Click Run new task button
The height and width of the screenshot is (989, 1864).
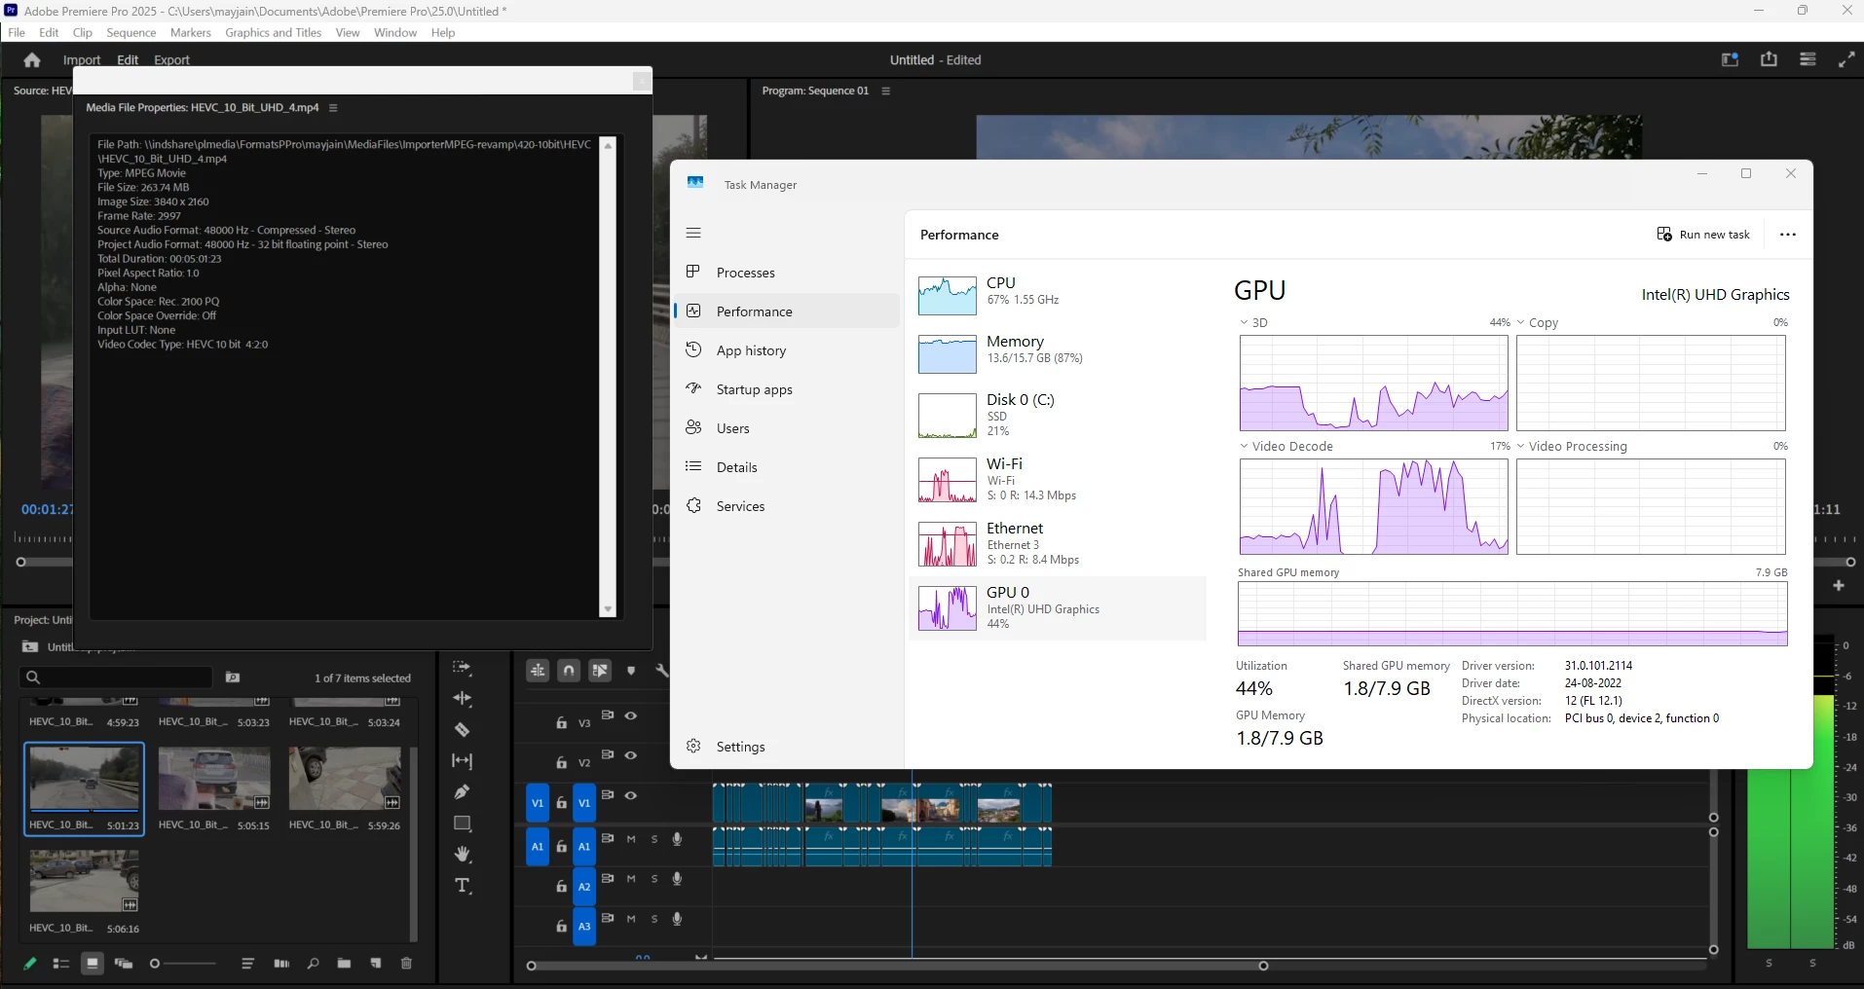pos(1703,235)
